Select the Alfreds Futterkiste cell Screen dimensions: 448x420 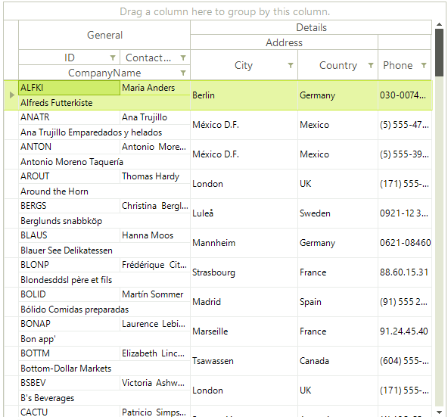point(104,103)
